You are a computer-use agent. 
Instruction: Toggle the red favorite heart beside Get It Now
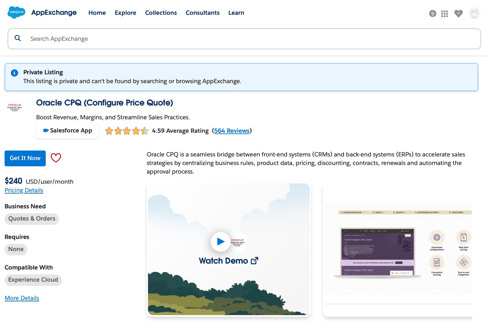click(56, 158)
